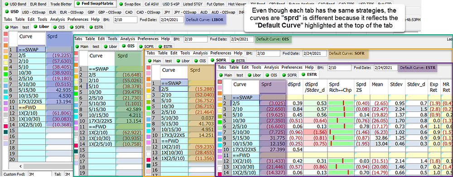Select the Libor sub-tab in OIS window
This screenshot has height=177, width=453.
click(x=111, y=46)
